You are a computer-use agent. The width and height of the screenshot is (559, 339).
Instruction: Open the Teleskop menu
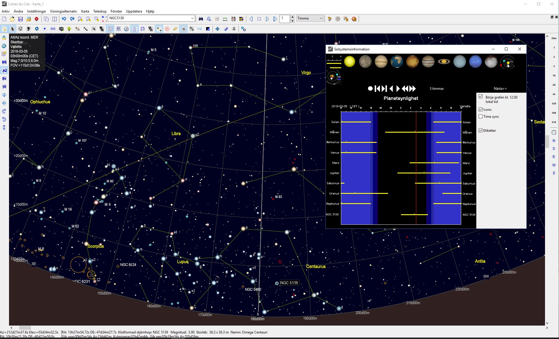[x=100, y=11]
